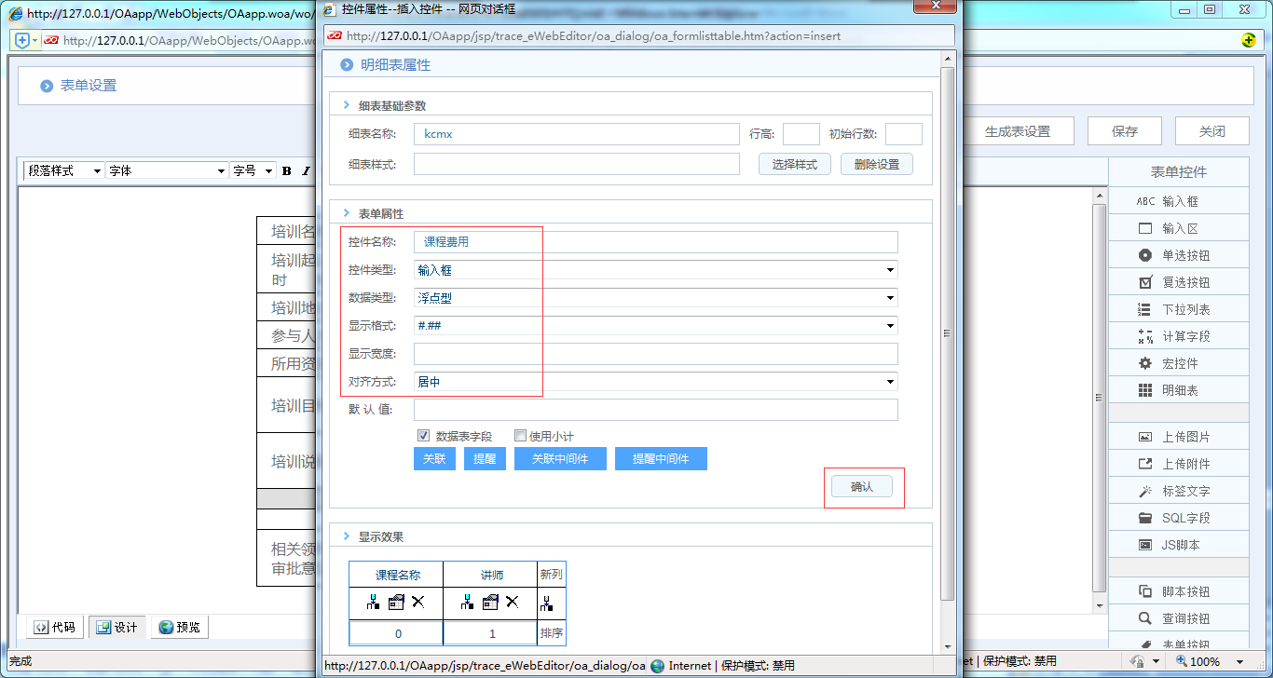Switch to the 代码 code tab
The image size is (1273, 678).
[x=53, y=627]
